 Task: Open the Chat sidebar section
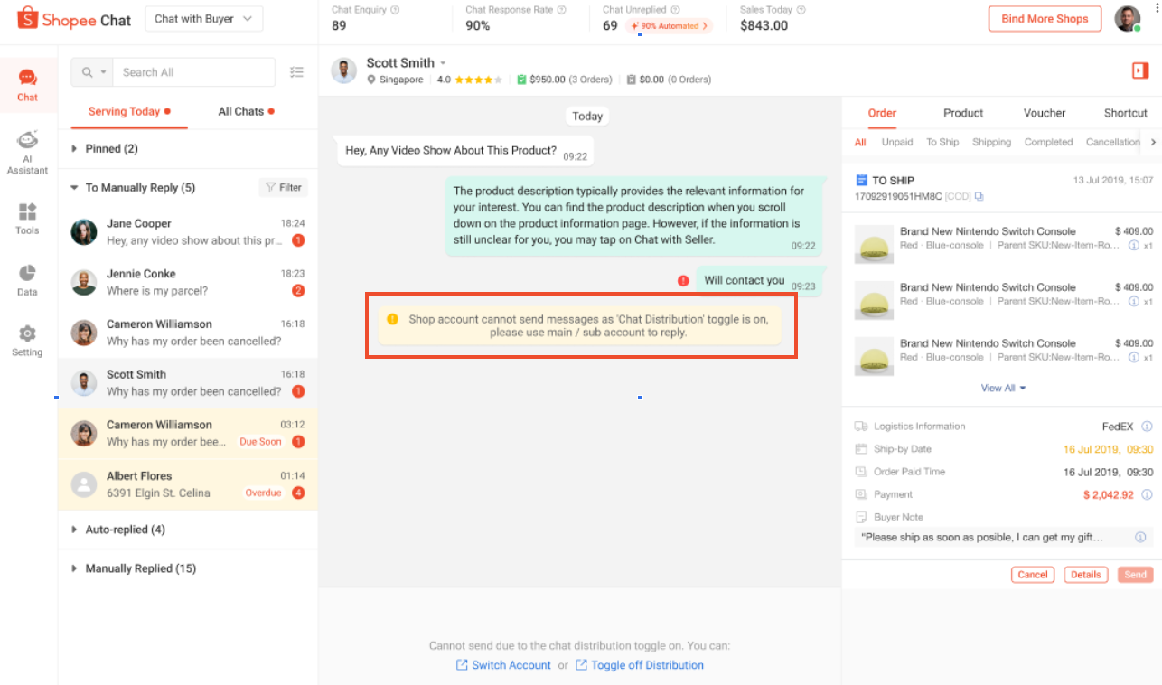point(27,84)
